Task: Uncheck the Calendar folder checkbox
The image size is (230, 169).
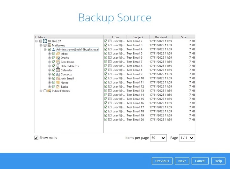Action: (54, 70)
